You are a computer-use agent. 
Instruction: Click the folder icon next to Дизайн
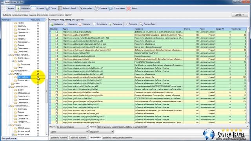[x=16, y=90]
